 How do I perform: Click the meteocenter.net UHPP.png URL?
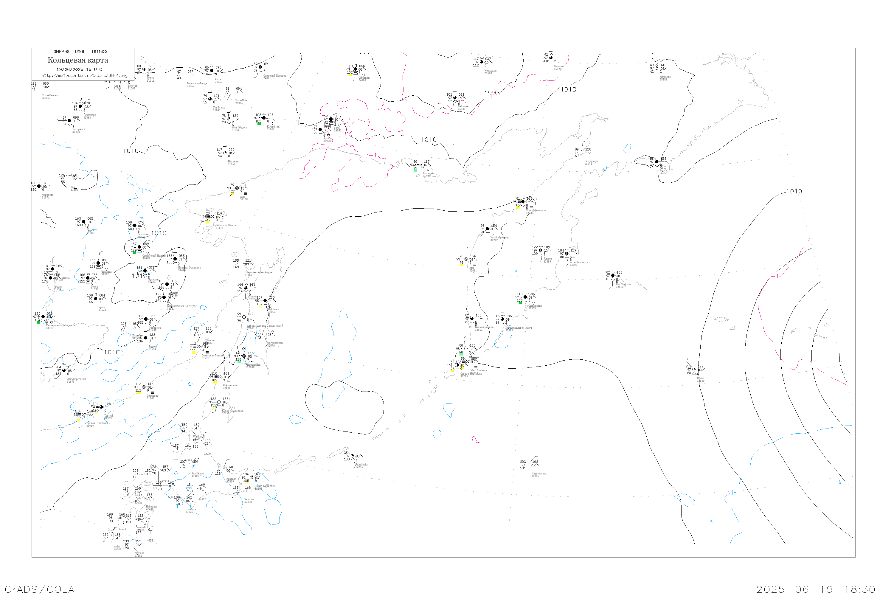tap(84, 76)
